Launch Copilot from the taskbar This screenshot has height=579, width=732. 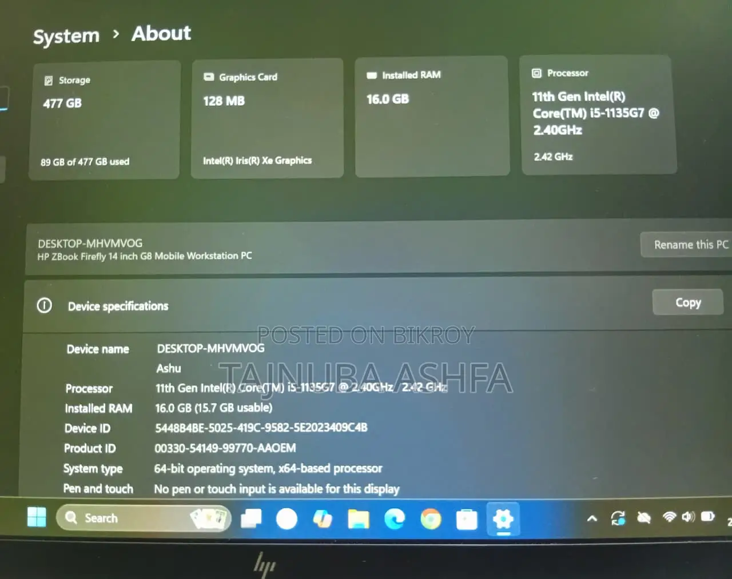[x=323, y=518]
